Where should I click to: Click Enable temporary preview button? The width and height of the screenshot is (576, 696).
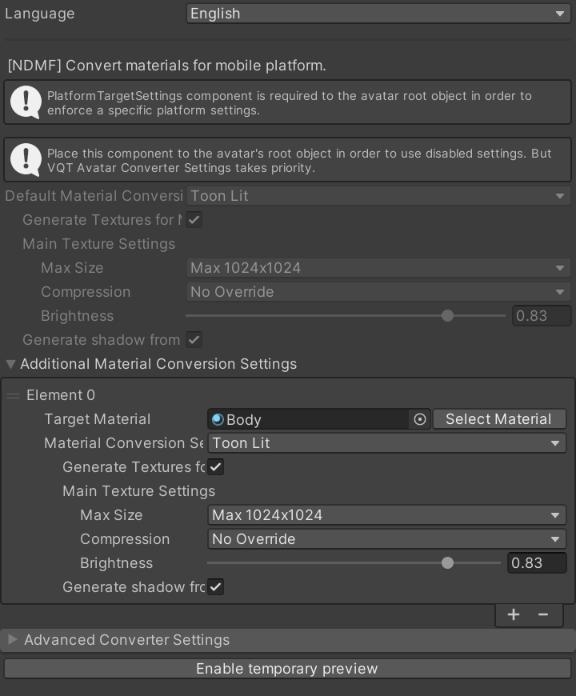pos(287,669)
